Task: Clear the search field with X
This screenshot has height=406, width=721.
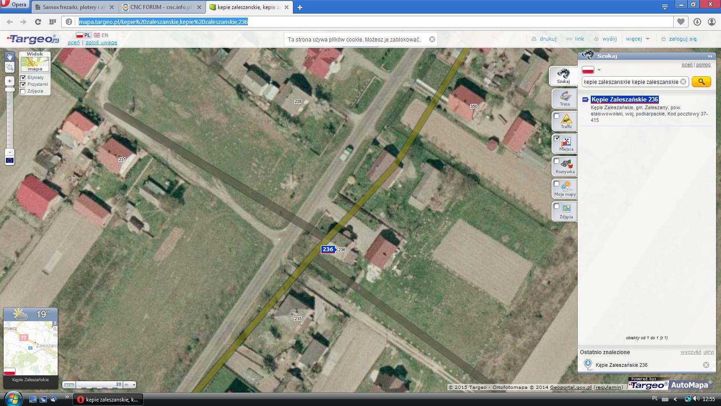Action: point(683,82)
